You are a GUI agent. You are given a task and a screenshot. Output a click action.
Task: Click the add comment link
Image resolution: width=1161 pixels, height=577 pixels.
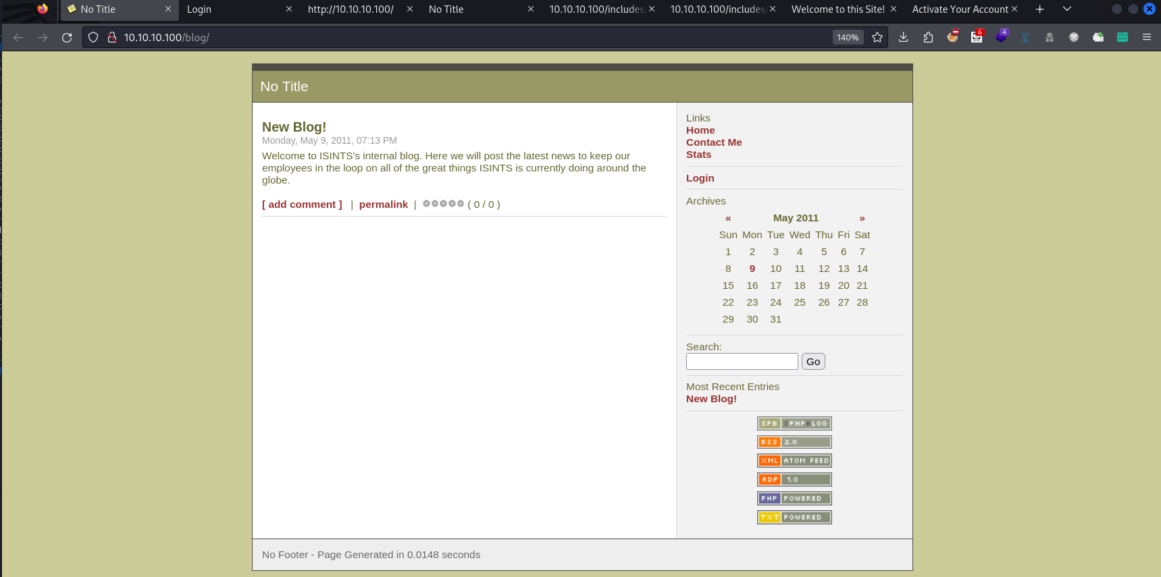[x=302, y=204]
